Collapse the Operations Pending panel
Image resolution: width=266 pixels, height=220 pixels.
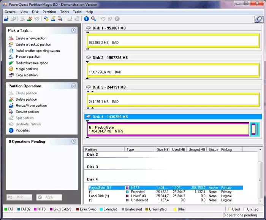pyautogui.click(x=74, y=141)
